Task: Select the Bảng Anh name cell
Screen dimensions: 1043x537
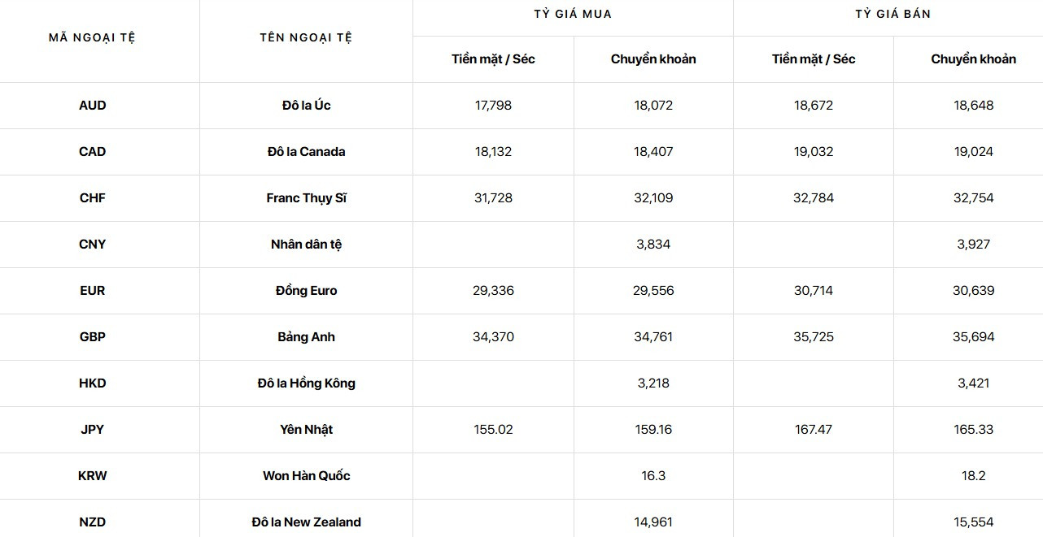Action: pos(306,337)
